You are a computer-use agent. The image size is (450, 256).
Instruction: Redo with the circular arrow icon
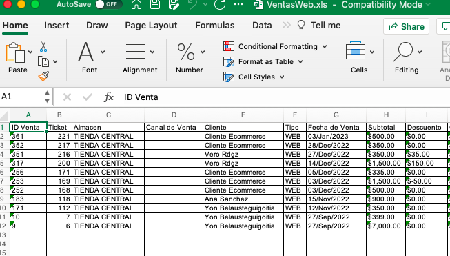coord(220,4)
